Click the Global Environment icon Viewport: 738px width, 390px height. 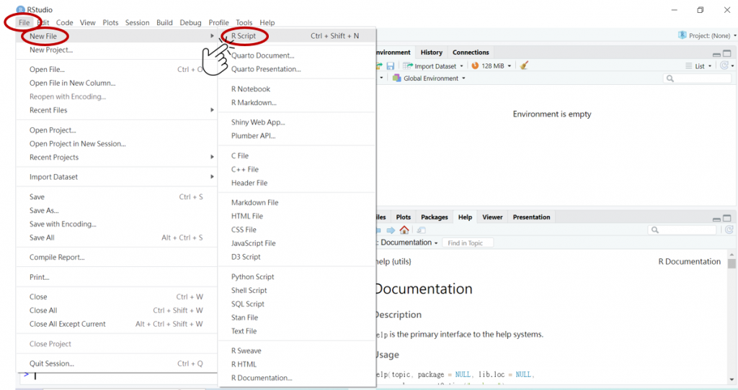coord(397,78)
